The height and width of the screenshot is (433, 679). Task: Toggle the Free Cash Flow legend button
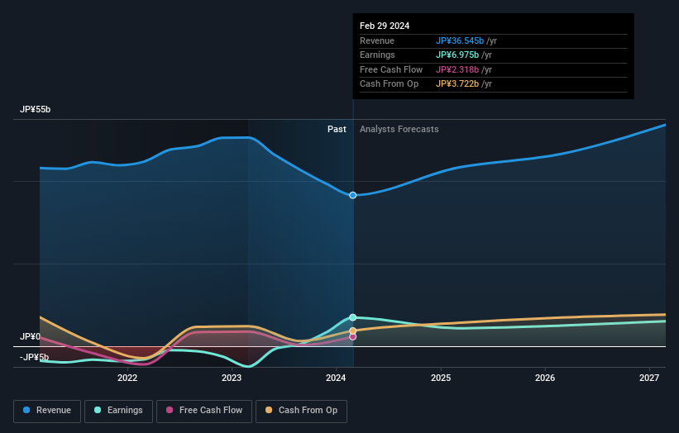(204, 411)
